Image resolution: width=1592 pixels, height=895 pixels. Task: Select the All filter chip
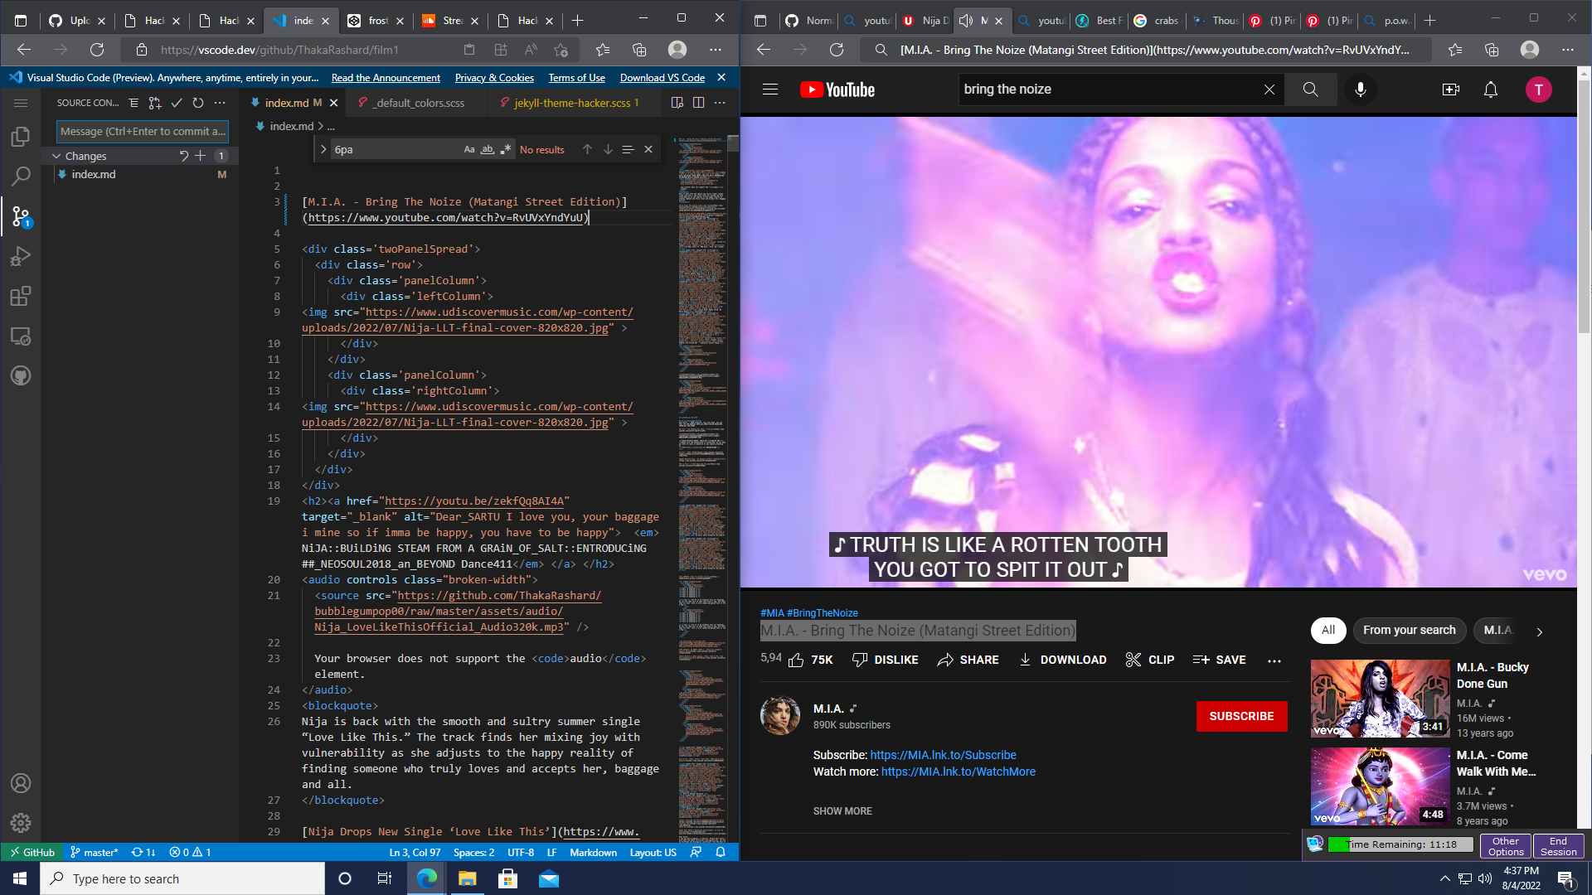point(1328,630)
